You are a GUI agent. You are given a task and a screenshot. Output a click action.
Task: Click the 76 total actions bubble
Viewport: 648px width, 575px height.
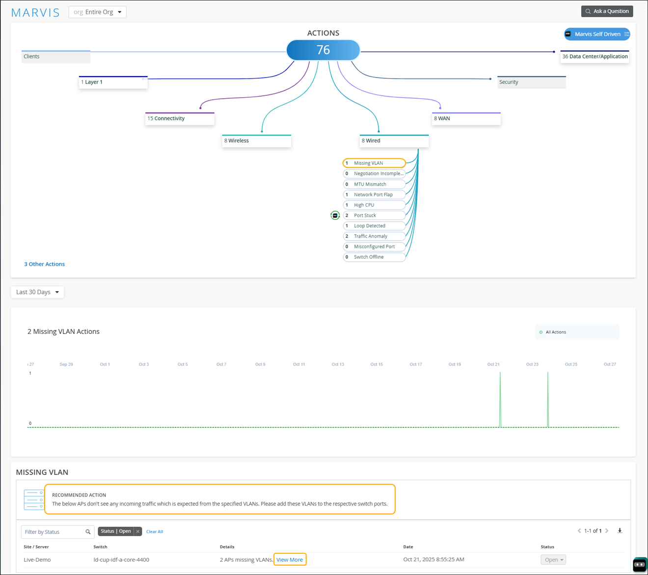coord(323,50)
